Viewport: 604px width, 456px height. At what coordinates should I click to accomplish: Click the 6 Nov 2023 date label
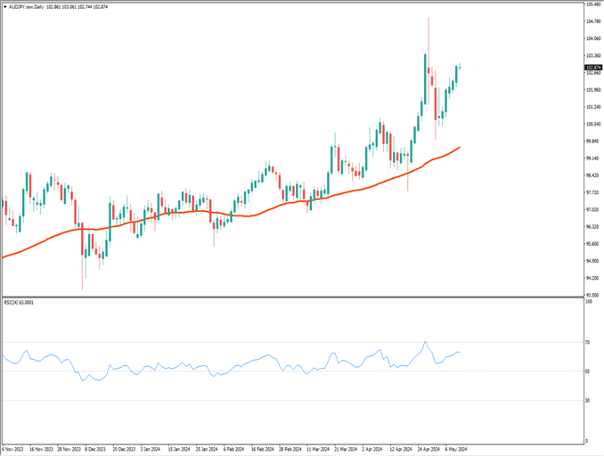click(x=15, y=449)
